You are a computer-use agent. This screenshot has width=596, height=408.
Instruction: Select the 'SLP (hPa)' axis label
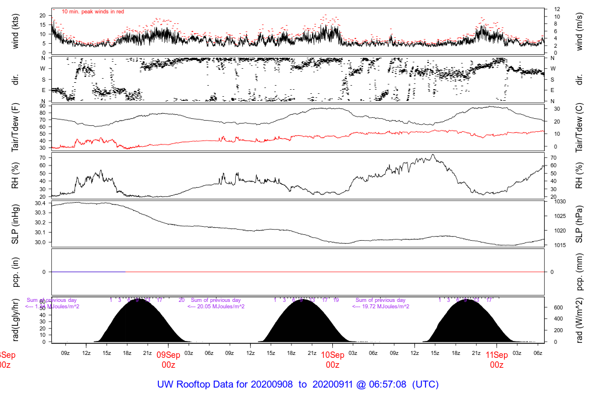pos(579,224)
